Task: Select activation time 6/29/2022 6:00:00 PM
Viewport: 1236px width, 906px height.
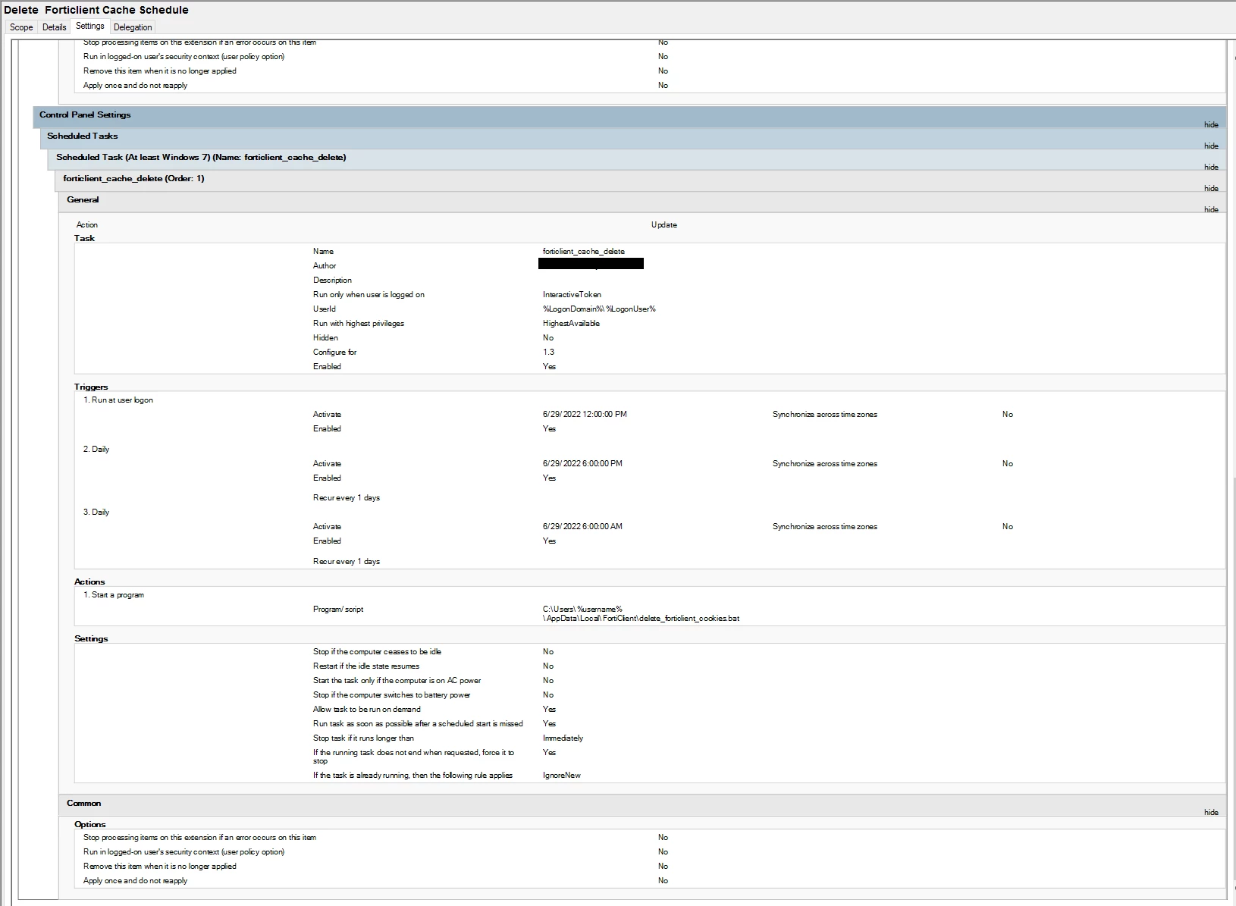Action: point(582,464)
